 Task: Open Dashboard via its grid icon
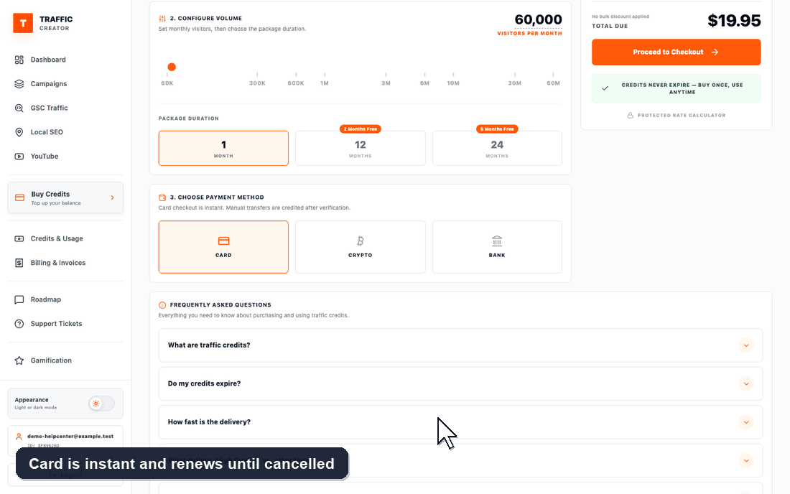(19, 60)
